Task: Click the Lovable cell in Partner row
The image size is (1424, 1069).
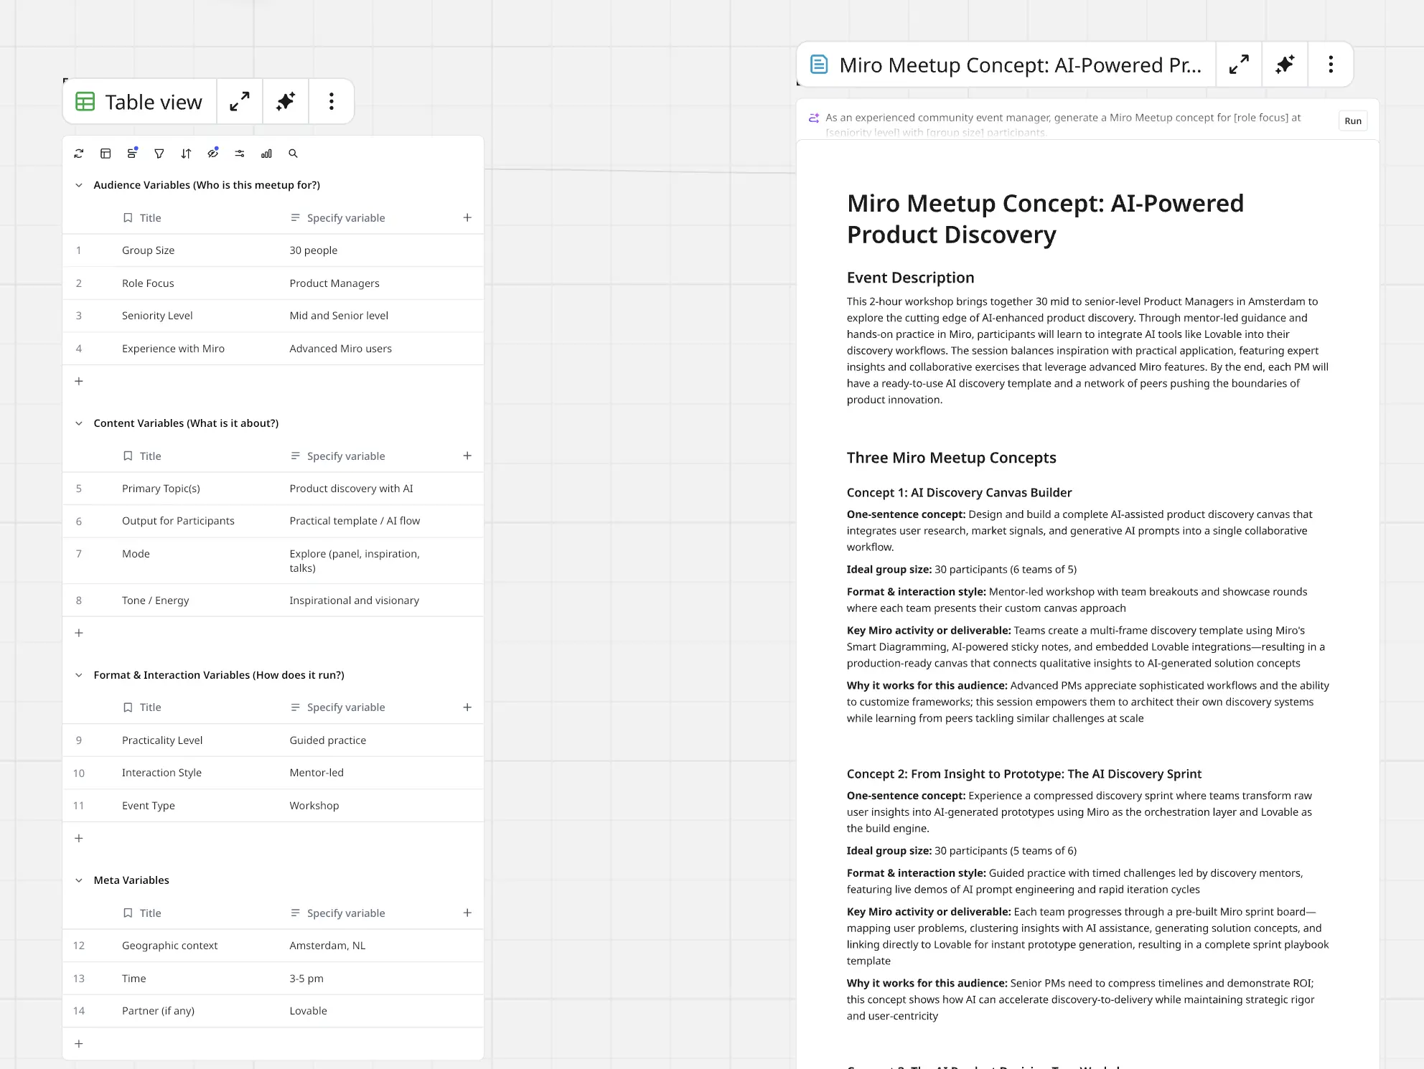Action: (x=309, y=1011)
